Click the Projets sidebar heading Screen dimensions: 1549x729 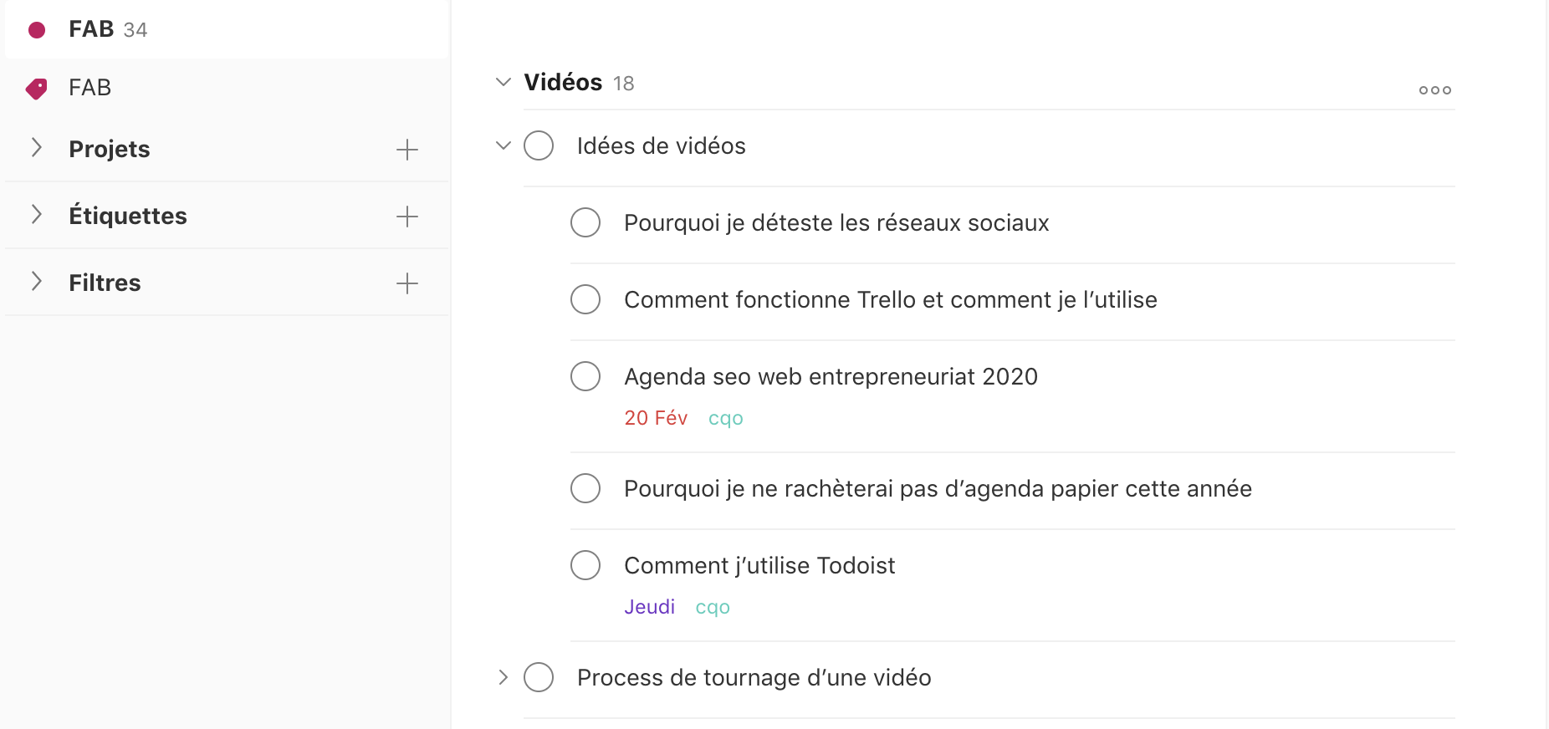pyautogui.click(x=109, y=149)
